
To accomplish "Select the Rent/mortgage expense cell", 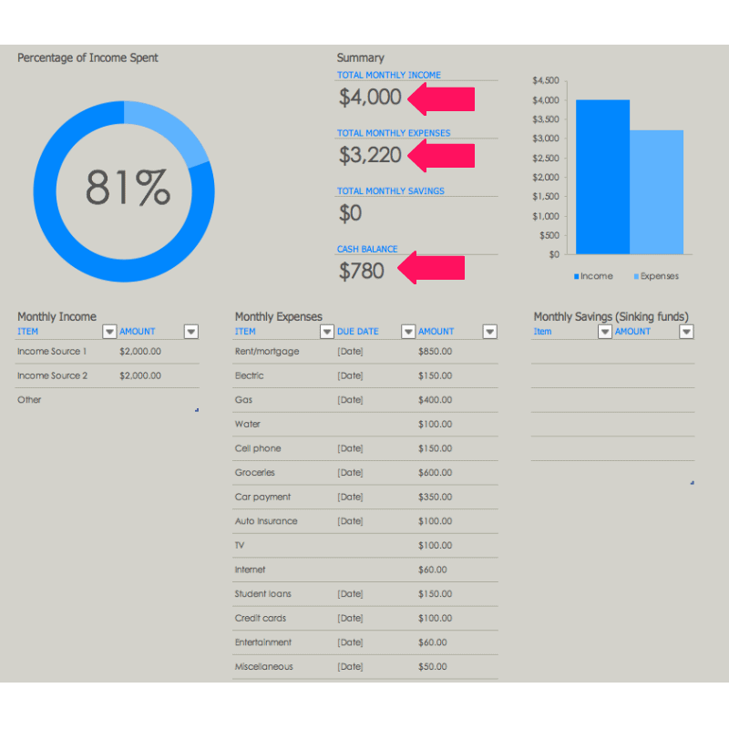I will click(x=267, y=352).
